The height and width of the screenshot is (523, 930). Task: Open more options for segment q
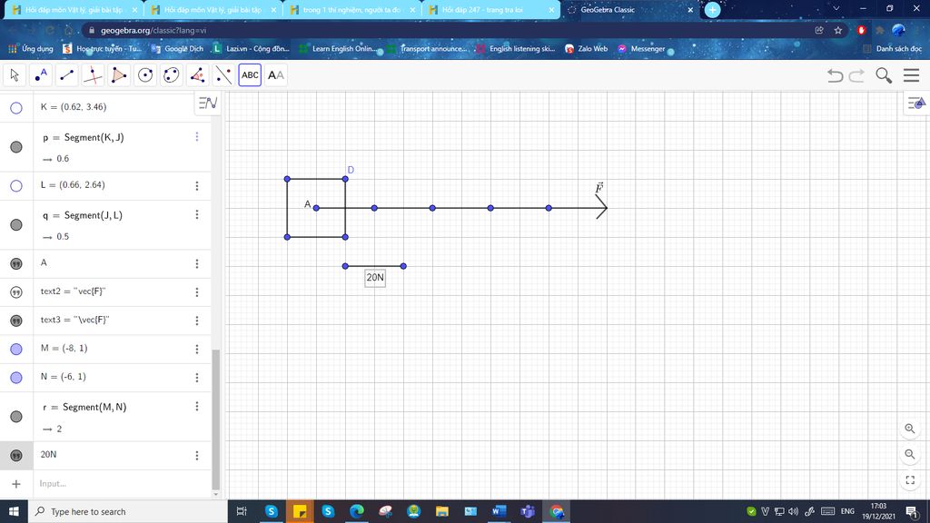coord(197,214)
